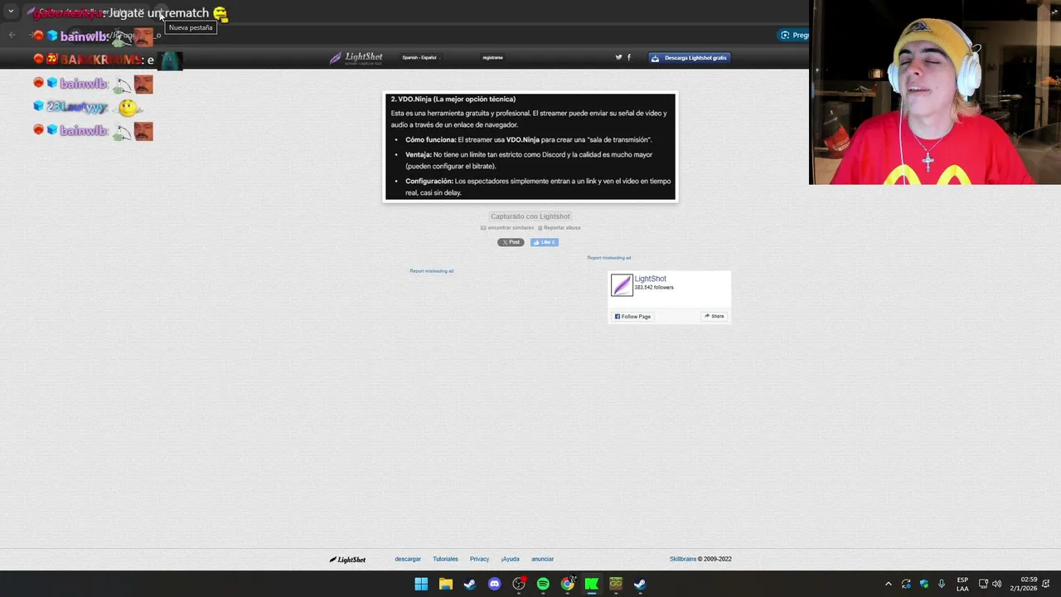The height and width of the screenshot is (597, 1061).
Task: Open Chrome from taskbar
Action: point(567,584)
